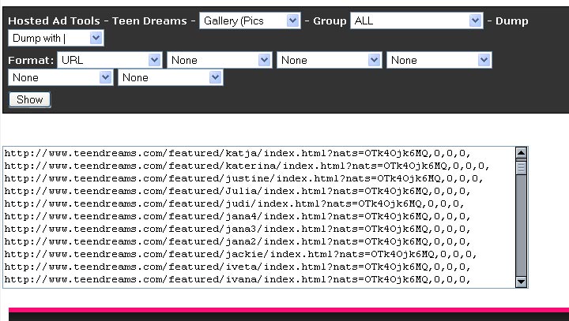Click the Format: label
The height and width of the screenshot is (321, 569).
tap(31, 60)
